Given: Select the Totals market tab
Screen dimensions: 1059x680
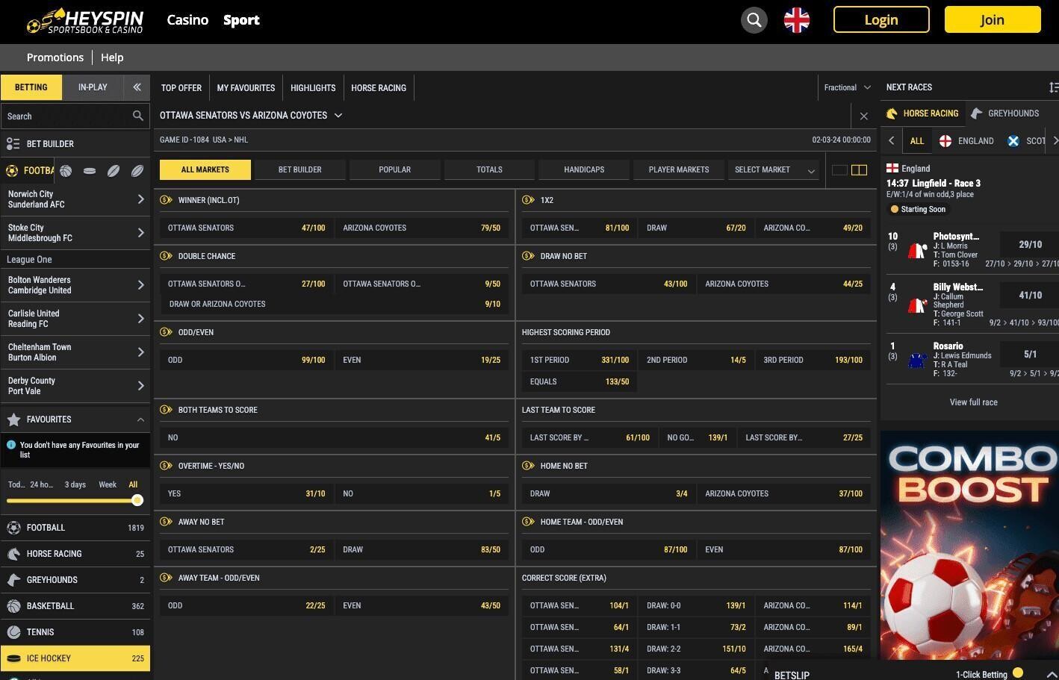Looking at the screenshot, I should click(490, 170).
